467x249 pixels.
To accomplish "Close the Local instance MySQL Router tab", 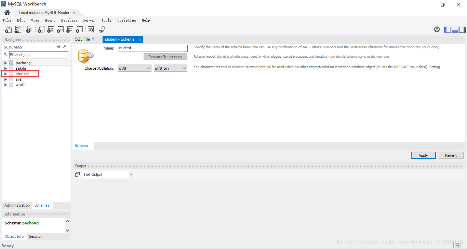I will (75, 13).
